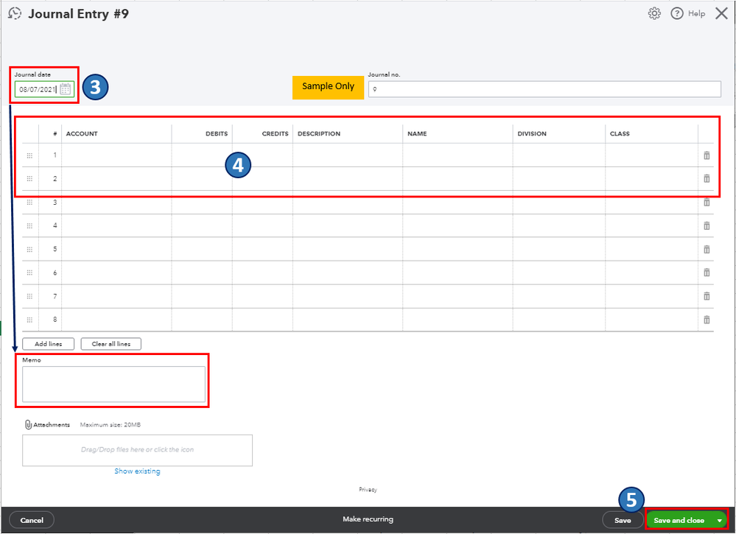Click the attachments drag/drop file area
The width and height of the screenshot is (736, 534).
137,451
